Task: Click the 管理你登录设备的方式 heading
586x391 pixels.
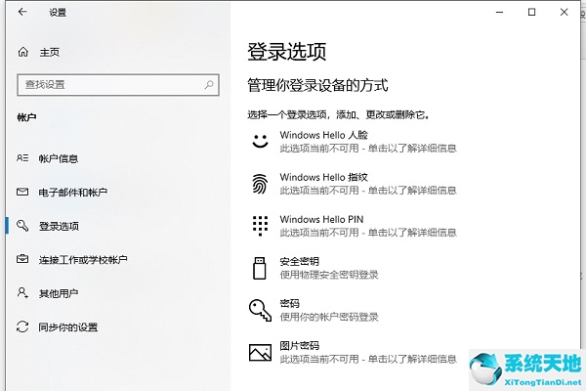Action: pos(317,85)
